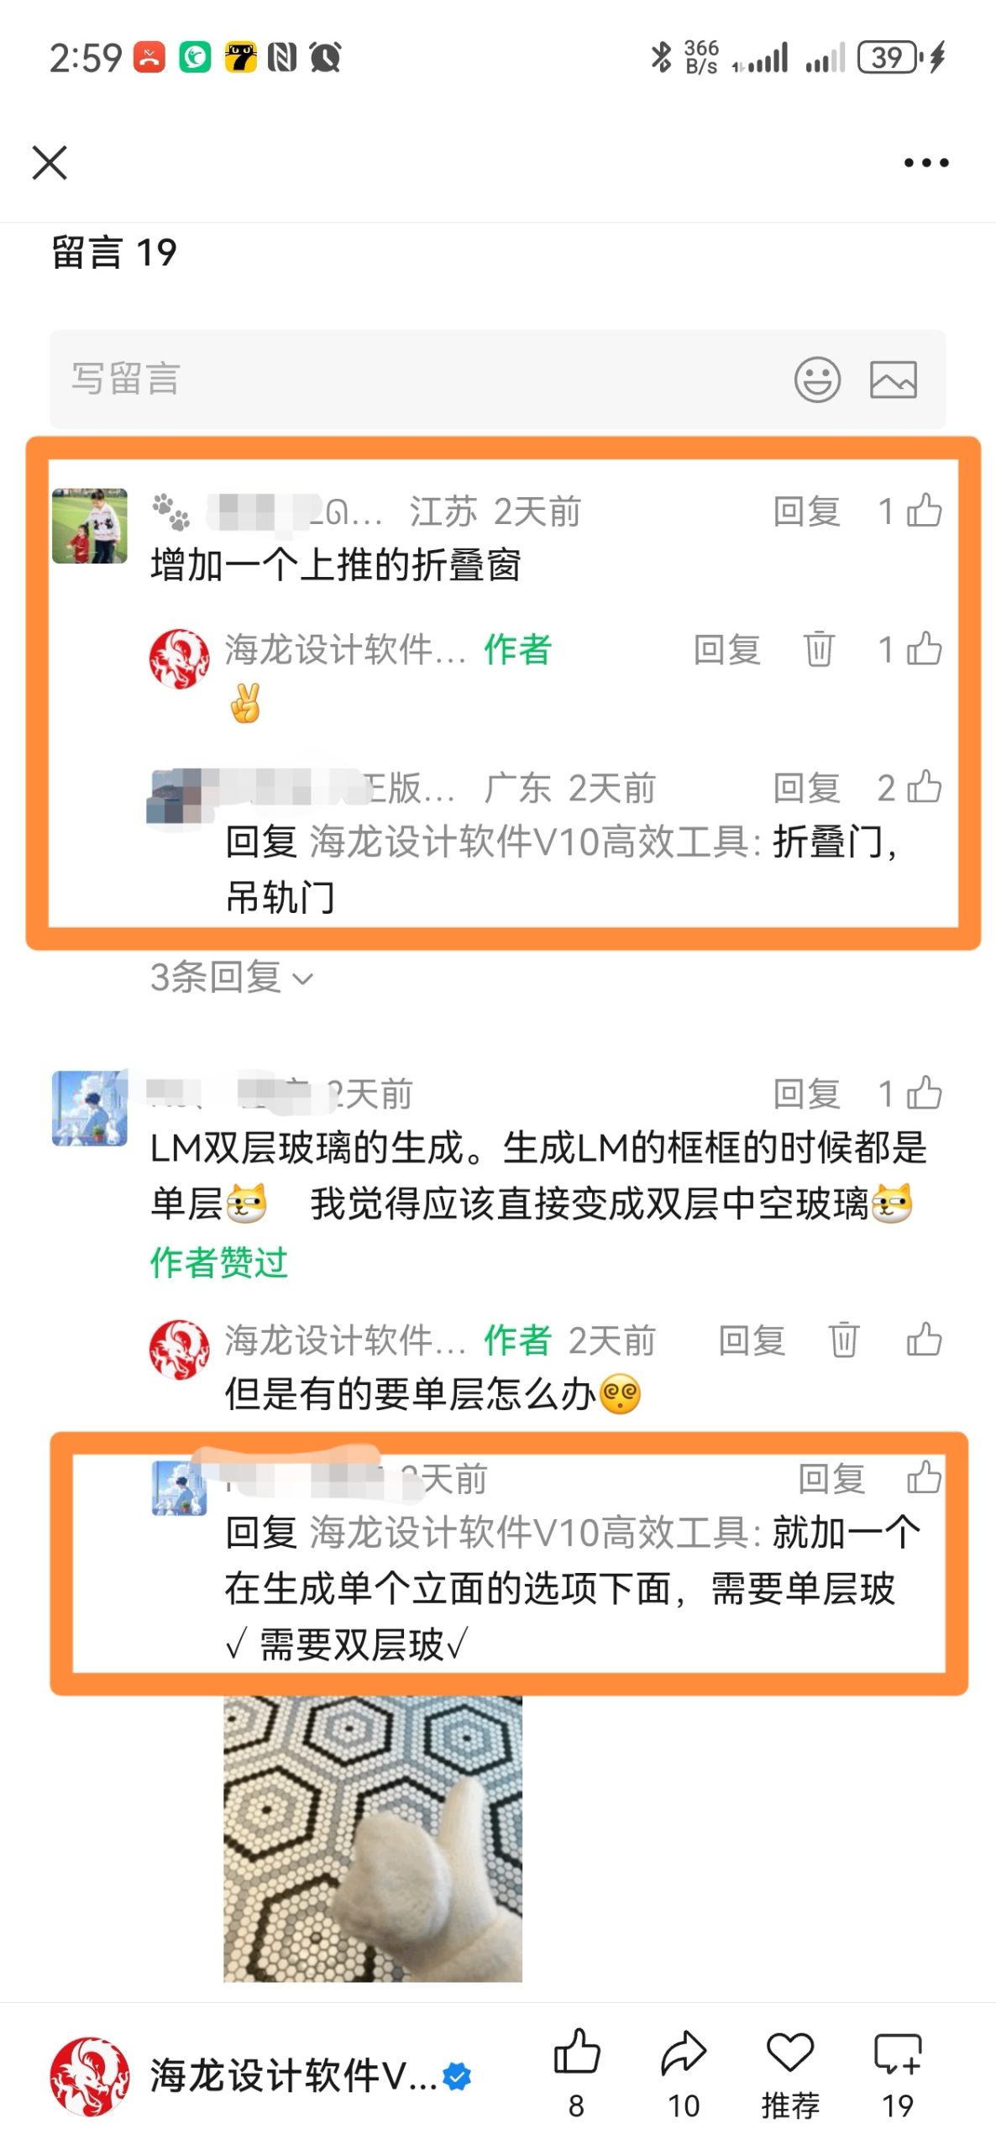Delete the author's 但是有的要单层怎么办 reply
Viewport: 996px width, 2150px height.
point(844,1340)
